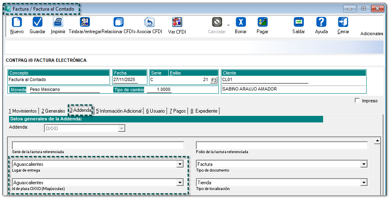Screen dimensions: 390x199
Task: Click the Saldar toolbar icon
Action: 298,22
